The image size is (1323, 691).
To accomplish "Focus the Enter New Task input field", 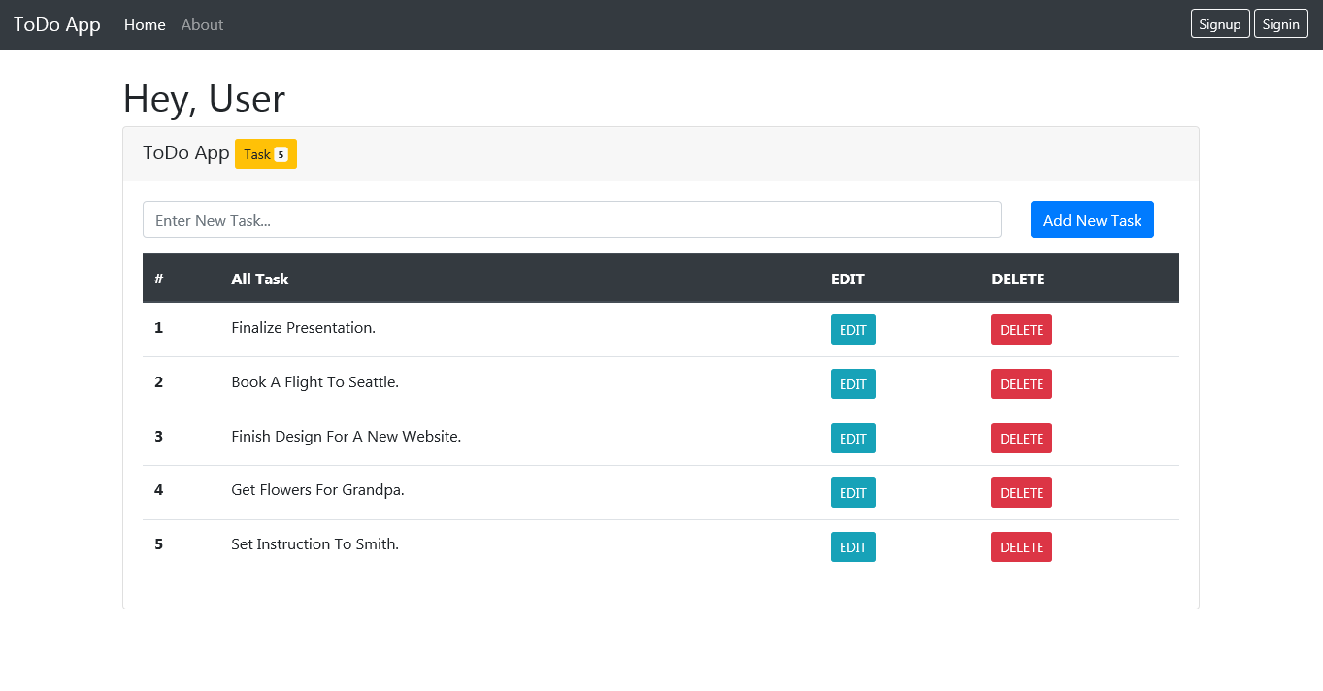I will point(572,219).
